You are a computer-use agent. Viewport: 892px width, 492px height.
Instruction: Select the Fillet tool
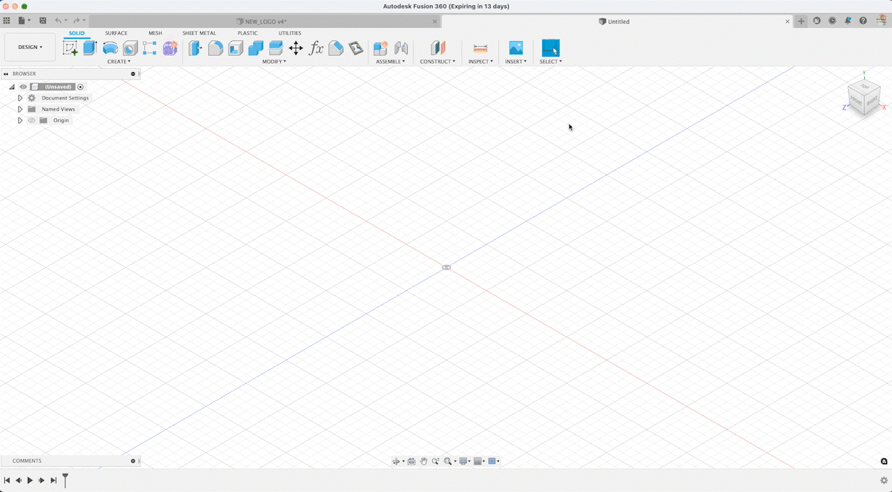point(215,48)
